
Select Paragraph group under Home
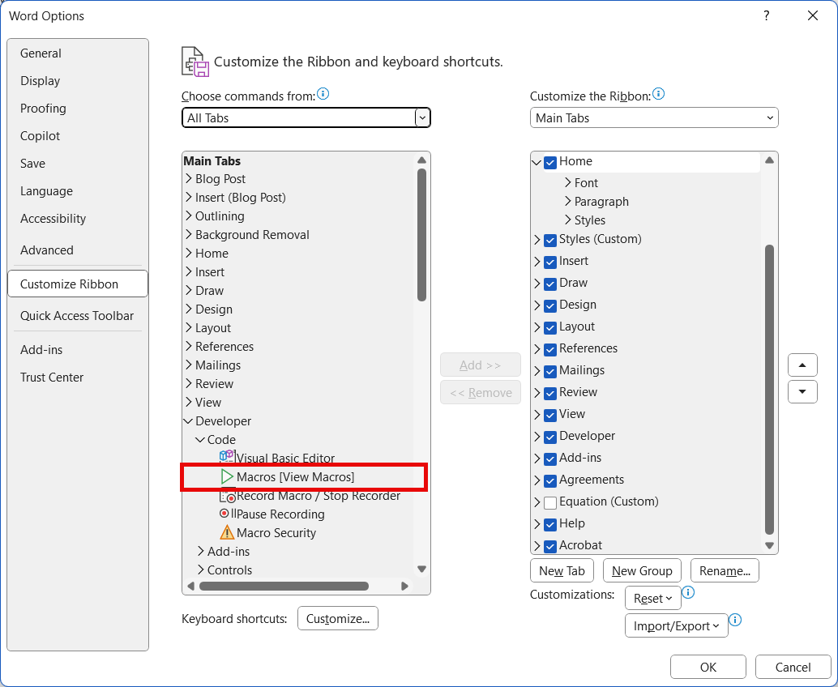601,202
